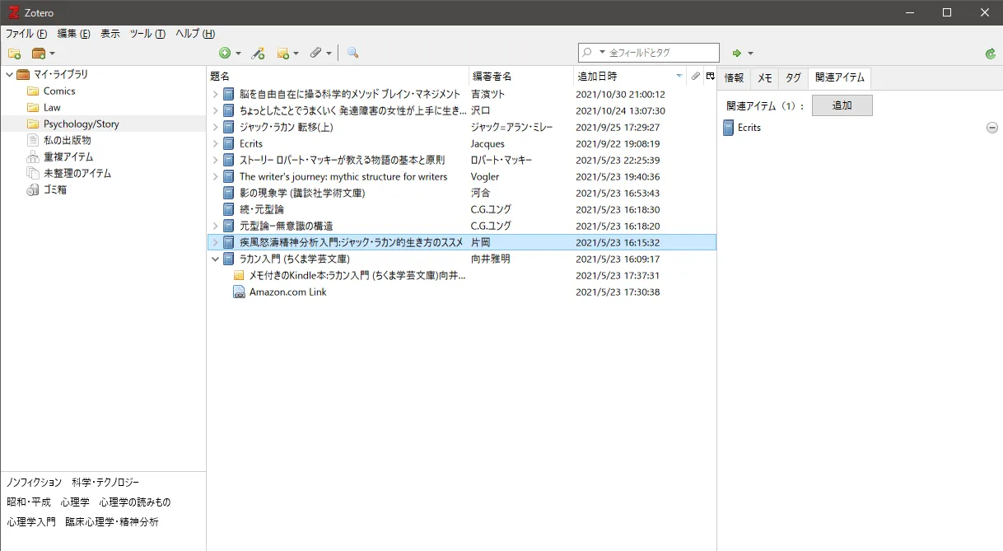Expand the ちょっとしたことでうまくいく item row
The width and height of the screenshot is (1003, 551).
tap(216, 110)
